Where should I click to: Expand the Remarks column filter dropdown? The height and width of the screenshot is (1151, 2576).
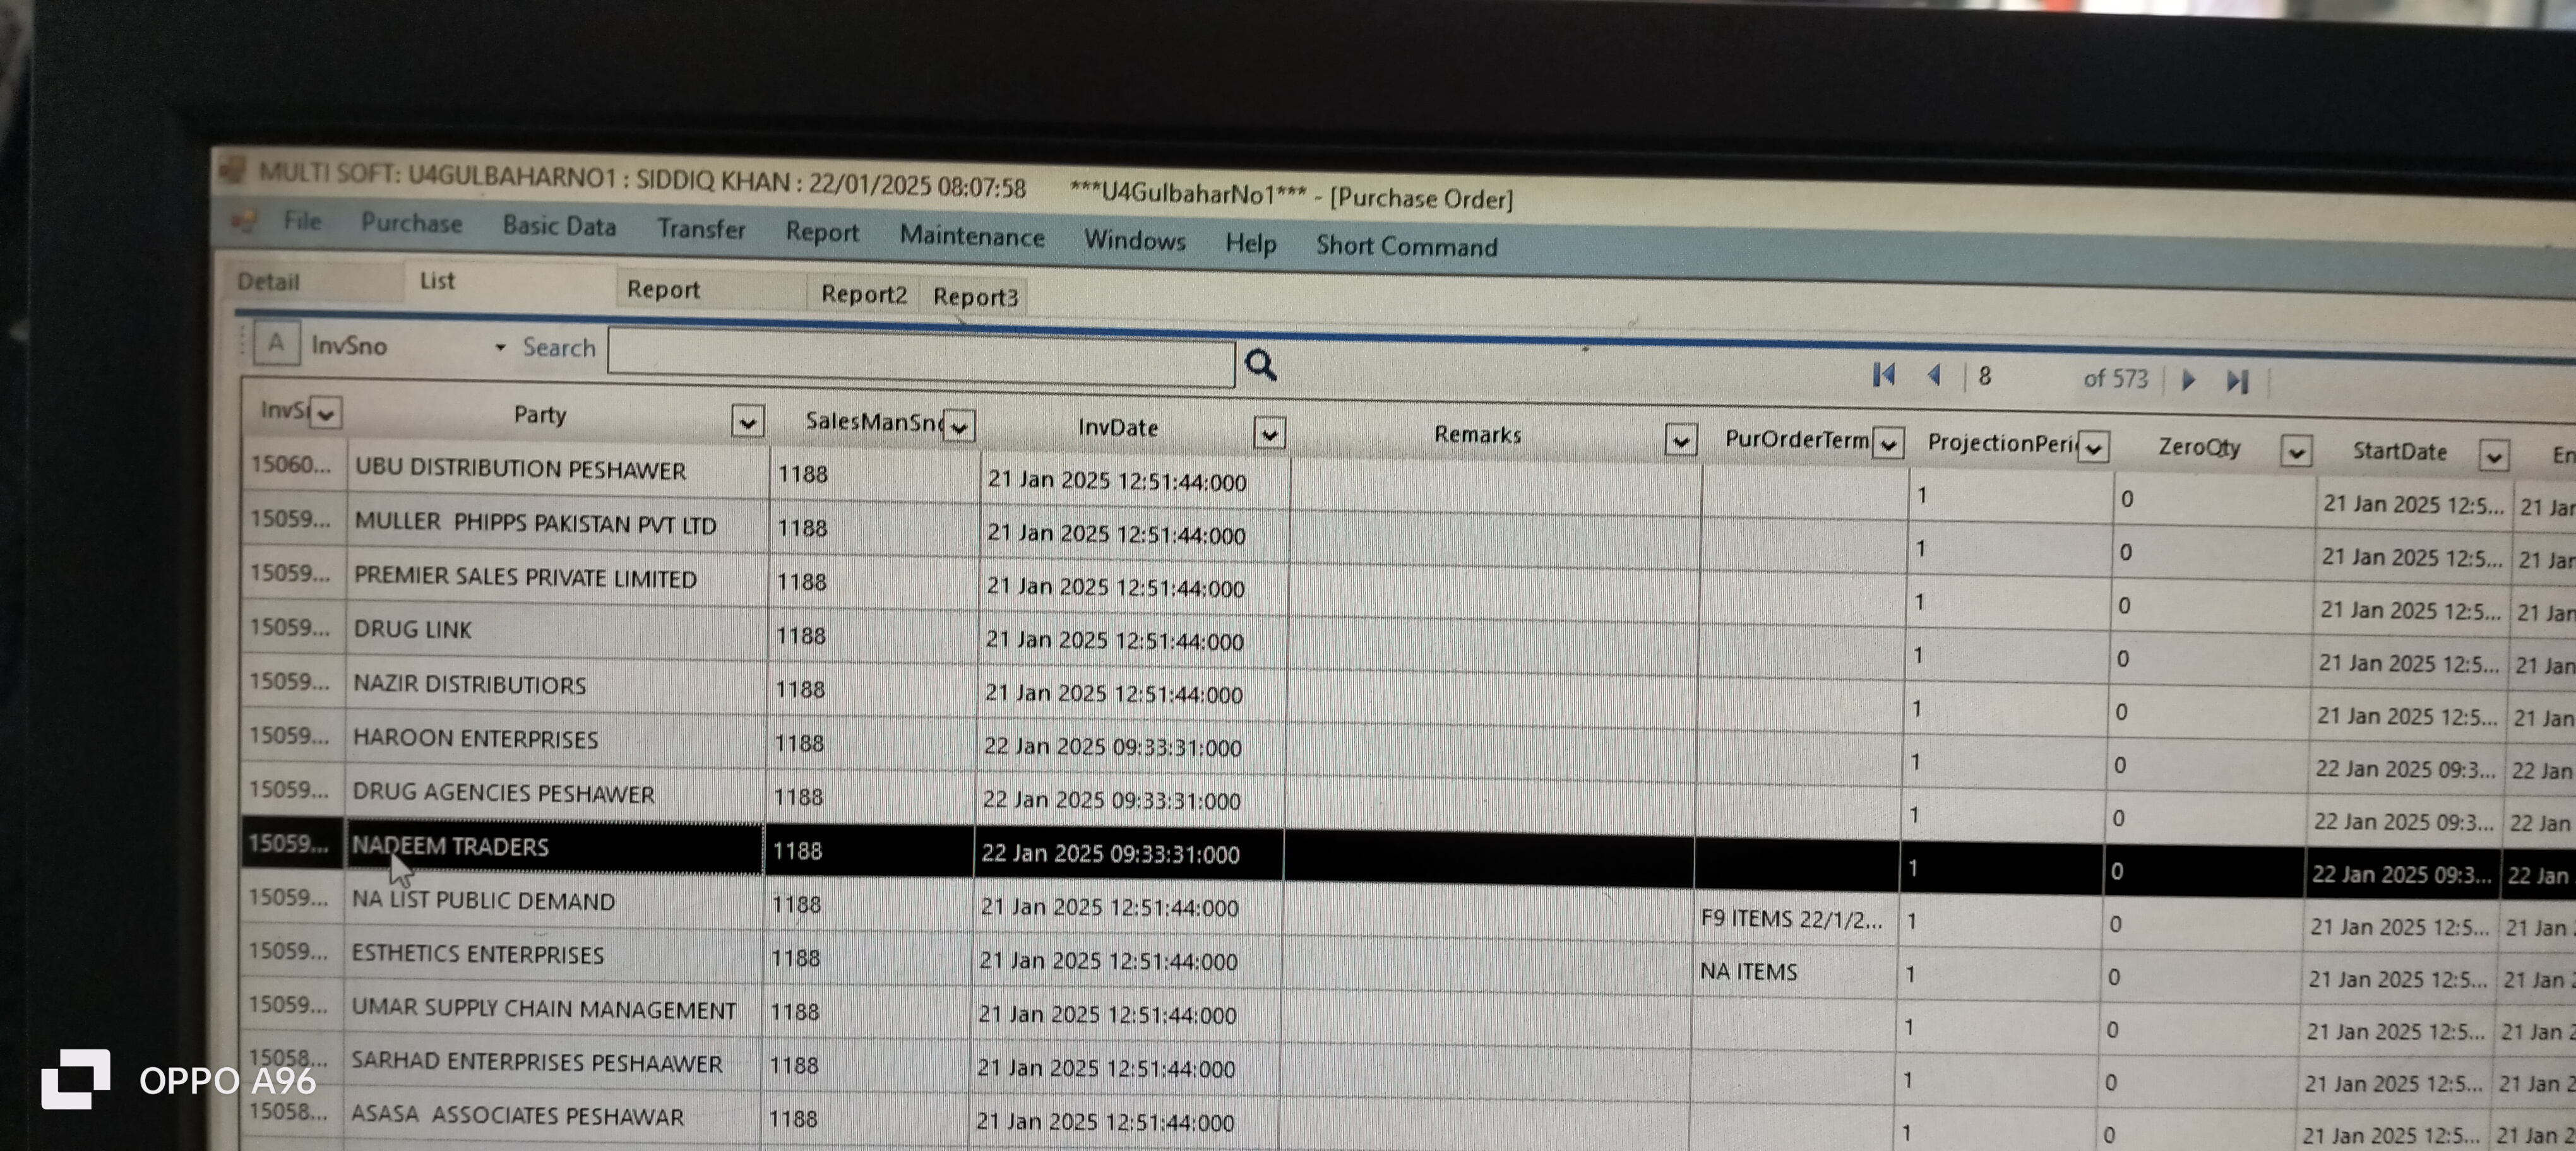(x=1680, y=440)
